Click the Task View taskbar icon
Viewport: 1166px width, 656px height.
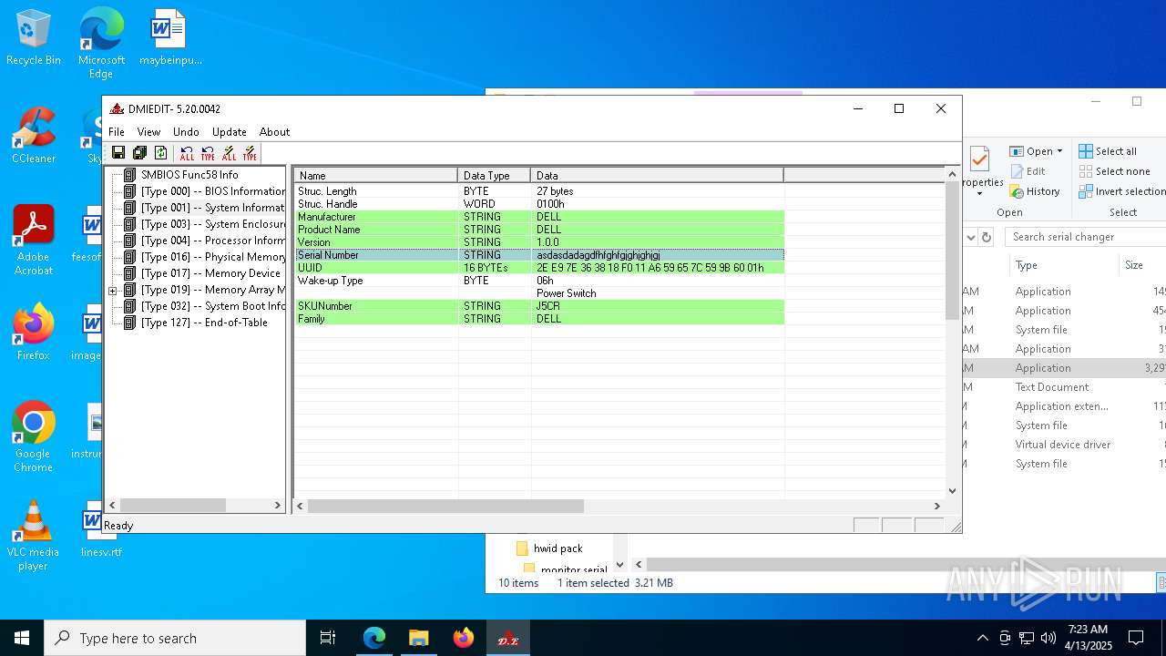pos(328,638)
